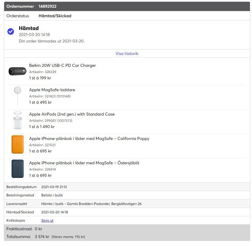The height and width of the screenshot is (246, 252).
Task: Click Fraktkostnad value 0 kr
Action: (38, 229)
